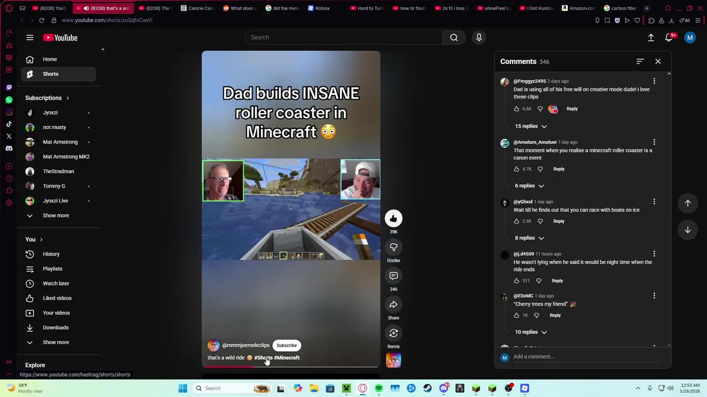The width and height of the screenshot is (707, 397).
Task: Go to next Short with down arrow
Action: point(688,229)
